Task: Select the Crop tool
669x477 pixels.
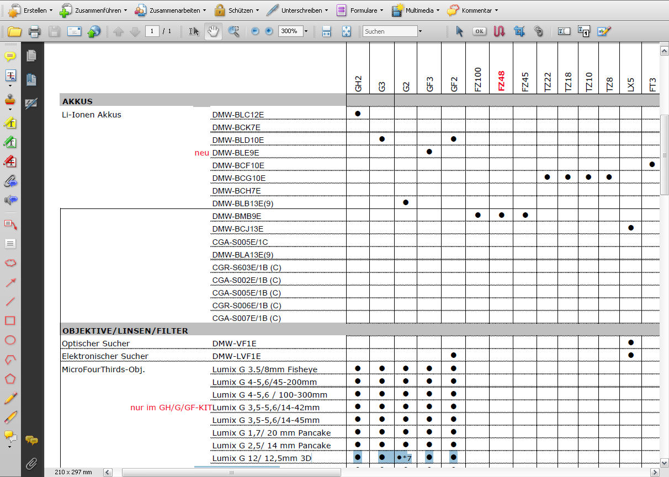Action: tap(519, 31)
